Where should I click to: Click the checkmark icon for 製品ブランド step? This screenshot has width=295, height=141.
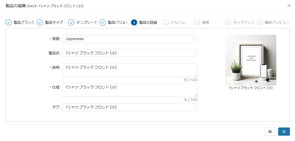coord(8,22)
